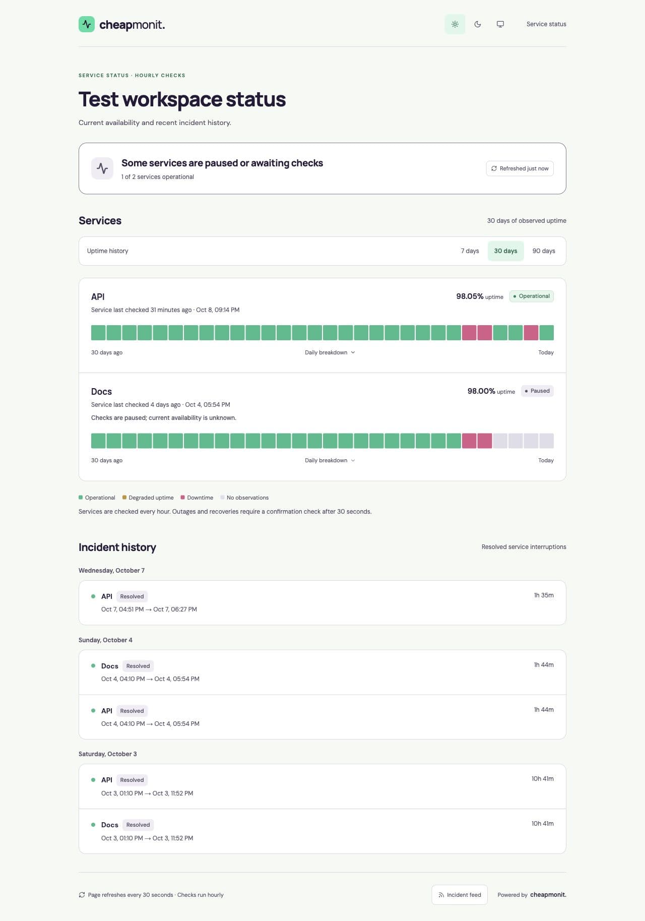Select system theme monitor icon
645x921 pixels.
click(500, 24)
